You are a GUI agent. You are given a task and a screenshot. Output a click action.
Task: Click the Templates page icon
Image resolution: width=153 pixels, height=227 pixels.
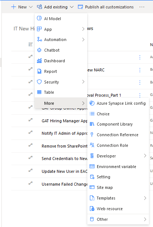pyautogui.click(x=92, y=198)
